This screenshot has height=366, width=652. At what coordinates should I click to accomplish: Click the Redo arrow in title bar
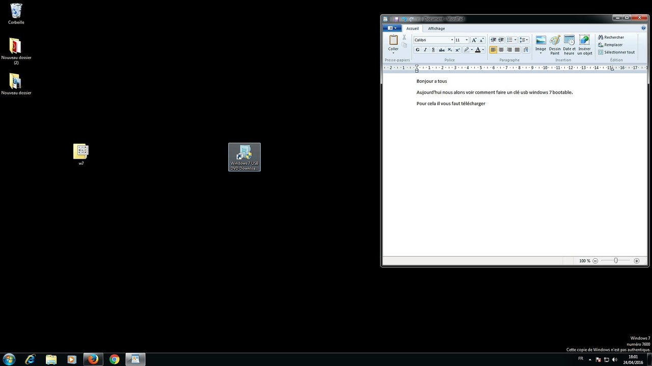tap(411, 19)
